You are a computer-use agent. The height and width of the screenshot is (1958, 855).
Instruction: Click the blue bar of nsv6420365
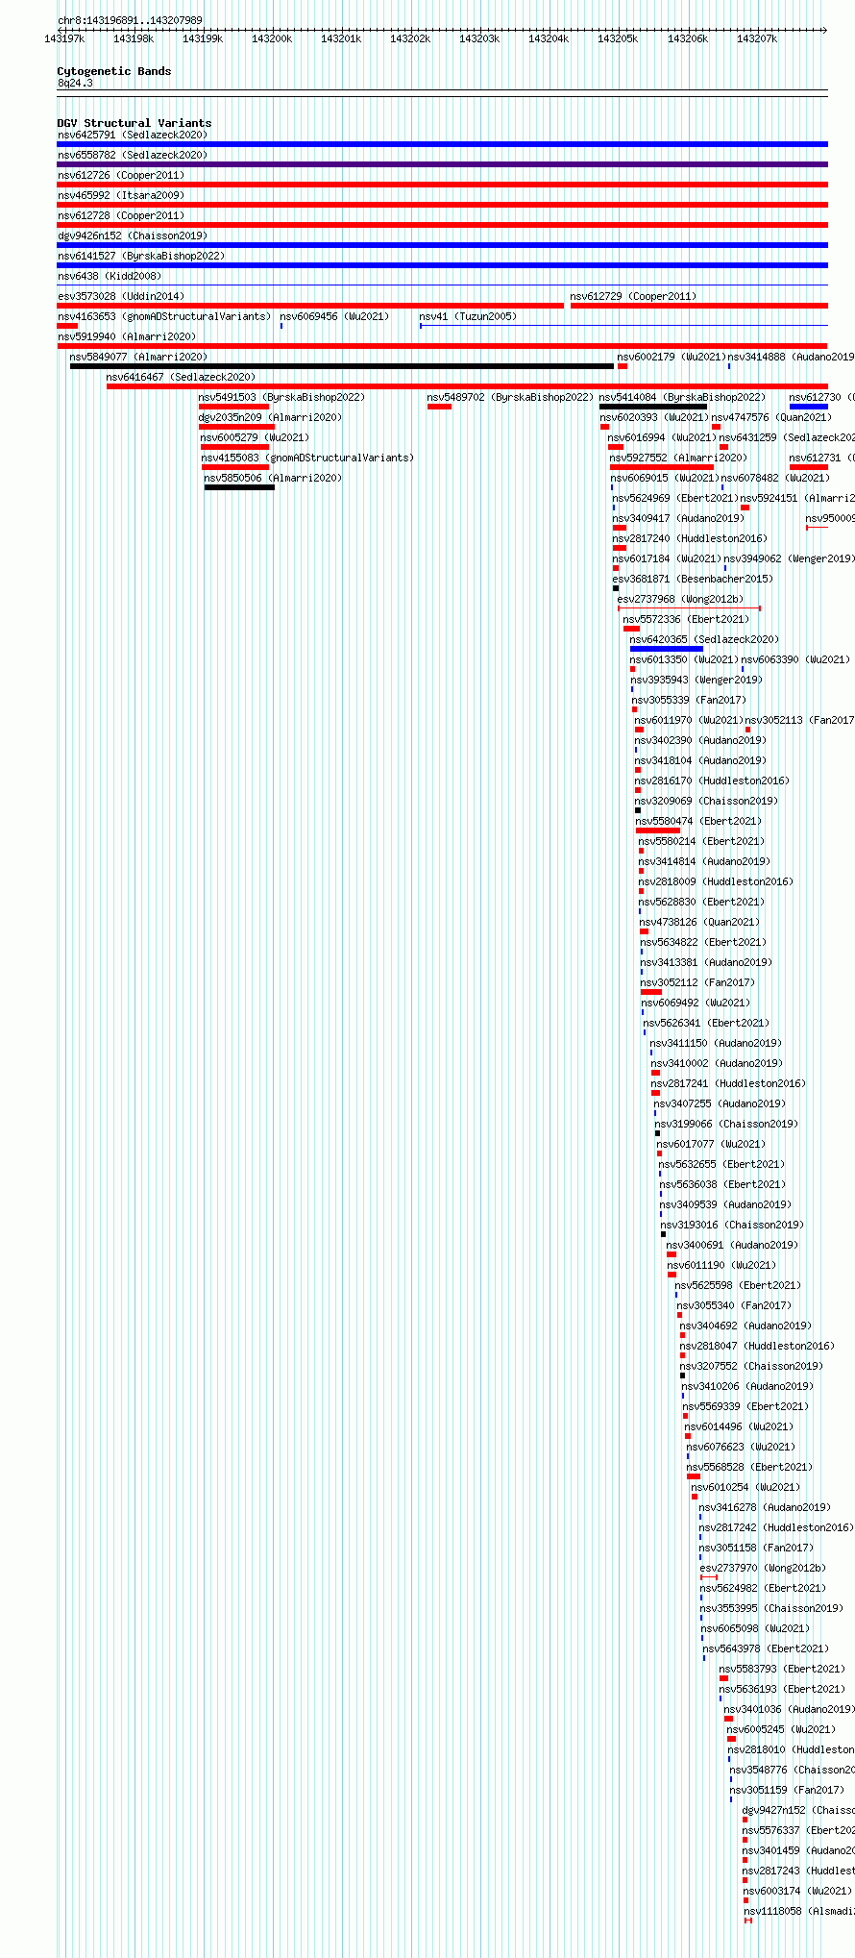(667, 649)
